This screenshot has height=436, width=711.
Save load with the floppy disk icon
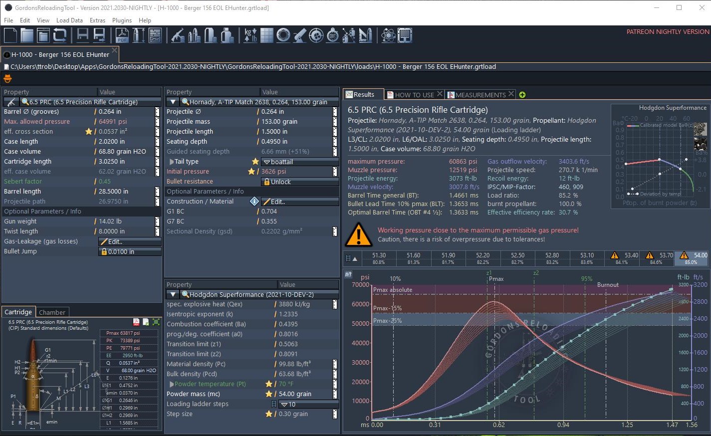point(83,35)
